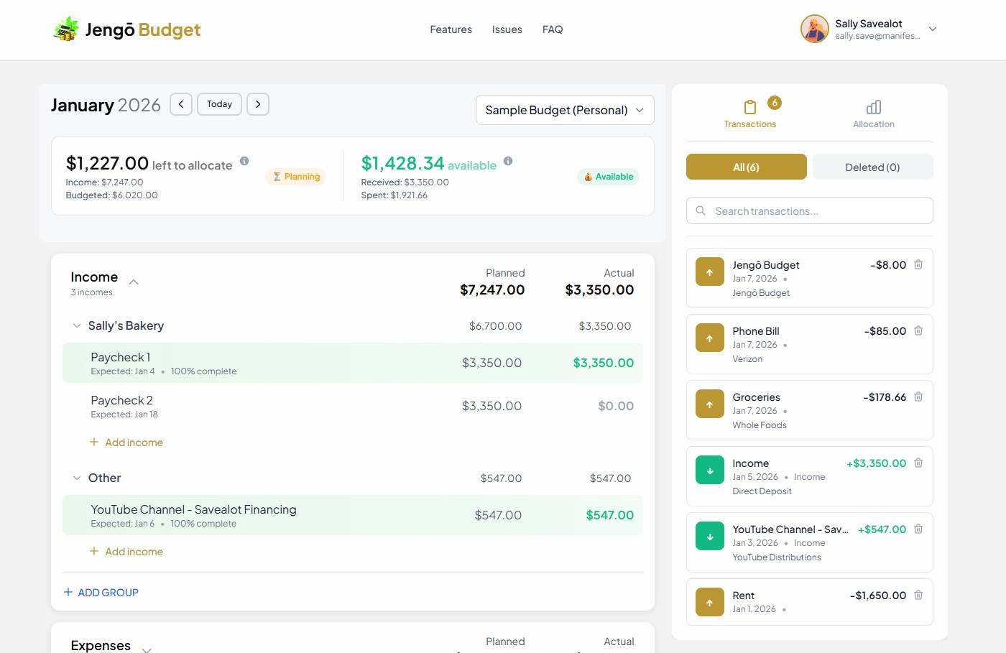Delete the Phone Bill transaction with trash icon

click(918, 330)
